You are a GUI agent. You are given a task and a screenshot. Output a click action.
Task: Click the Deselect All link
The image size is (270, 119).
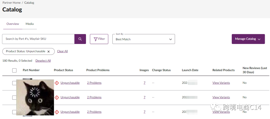click(43, 61)
